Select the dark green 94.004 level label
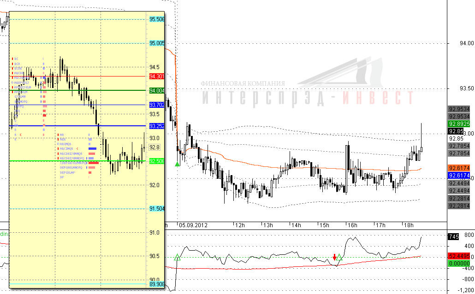475x294 pixels. [x=157, y=90]
